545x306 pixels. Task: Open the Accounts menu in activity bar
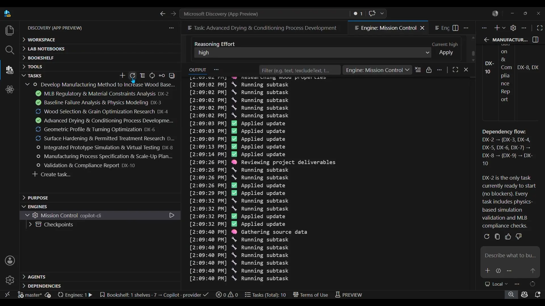10,261
